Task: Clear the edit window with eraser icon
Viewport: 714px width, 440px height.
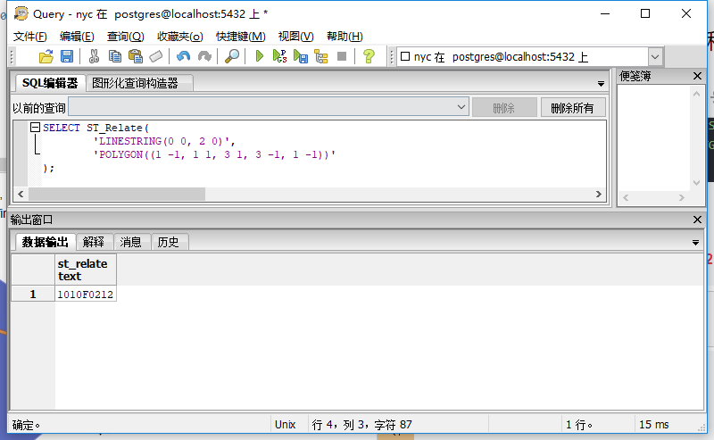Action: click(155, 56)
